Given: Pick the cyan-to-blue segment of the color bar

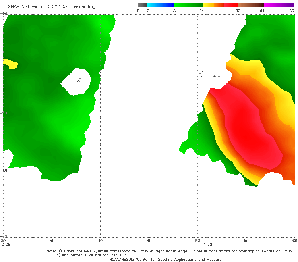Looking at the screenshot, I should (161, 5).
